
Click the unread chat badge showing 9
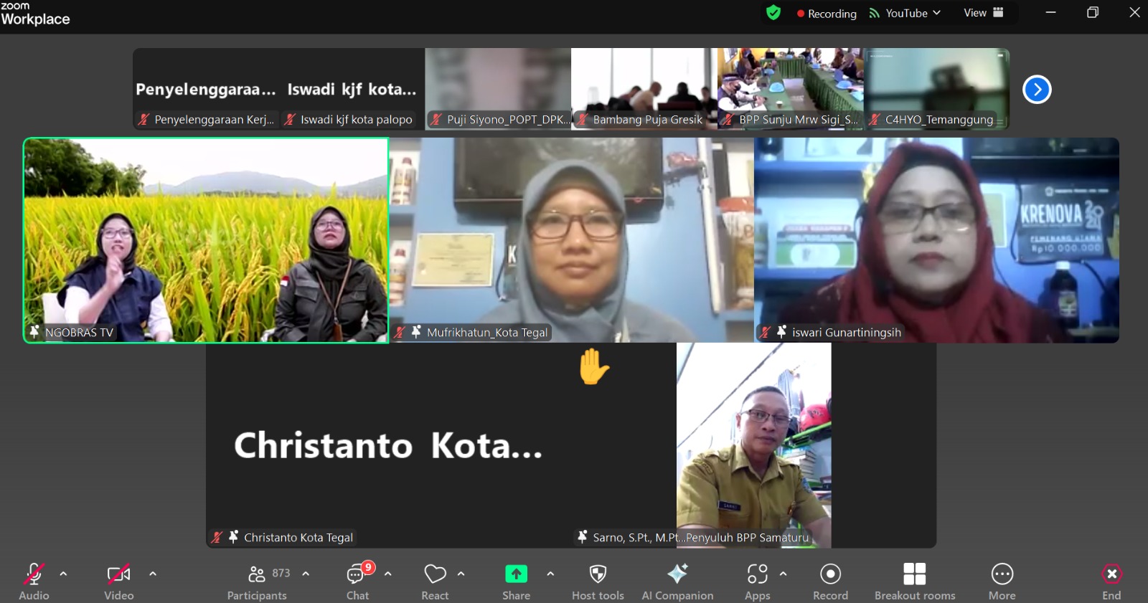click(368, 567)
